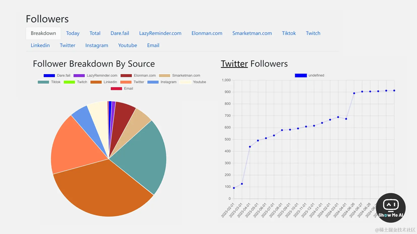Switch to the Email tab
Screen dimensions: 417x234
coord(153,45)
